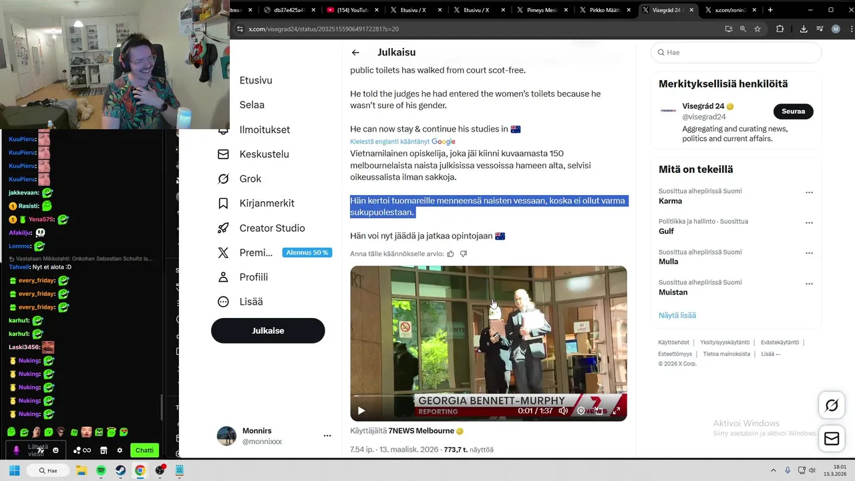
Task: Toggle picture-in-picture on the video
Action: pos(598,411)
